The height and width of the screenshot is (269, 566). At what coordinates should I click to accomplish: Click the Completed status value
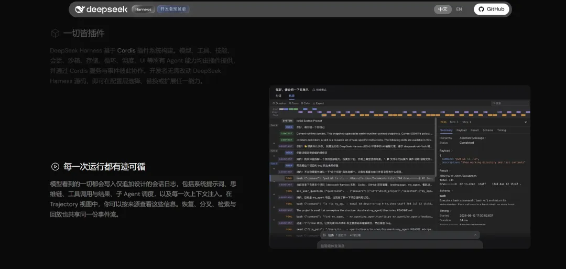point(466,143)
